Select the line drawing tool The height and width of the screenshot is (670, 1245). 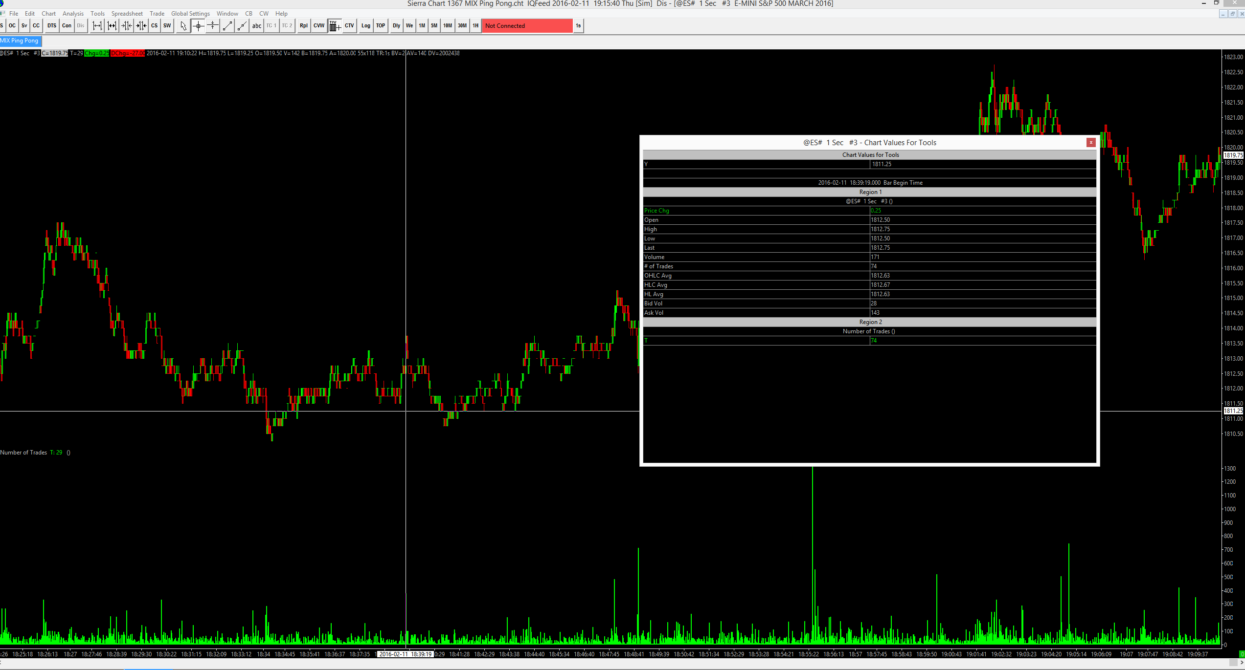(x=227, y=26)
